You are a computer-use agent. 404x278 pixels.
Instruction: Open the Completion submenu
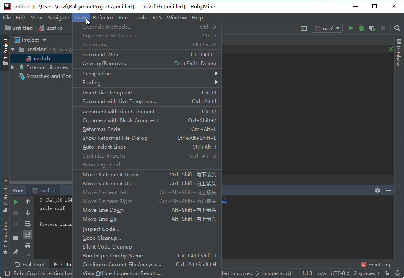click(x=147, y=74)
